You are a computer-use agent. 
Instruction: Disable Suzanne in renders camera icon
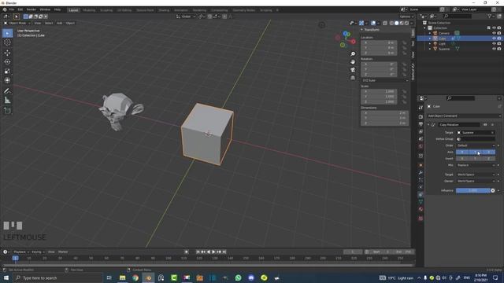[499, 49]
